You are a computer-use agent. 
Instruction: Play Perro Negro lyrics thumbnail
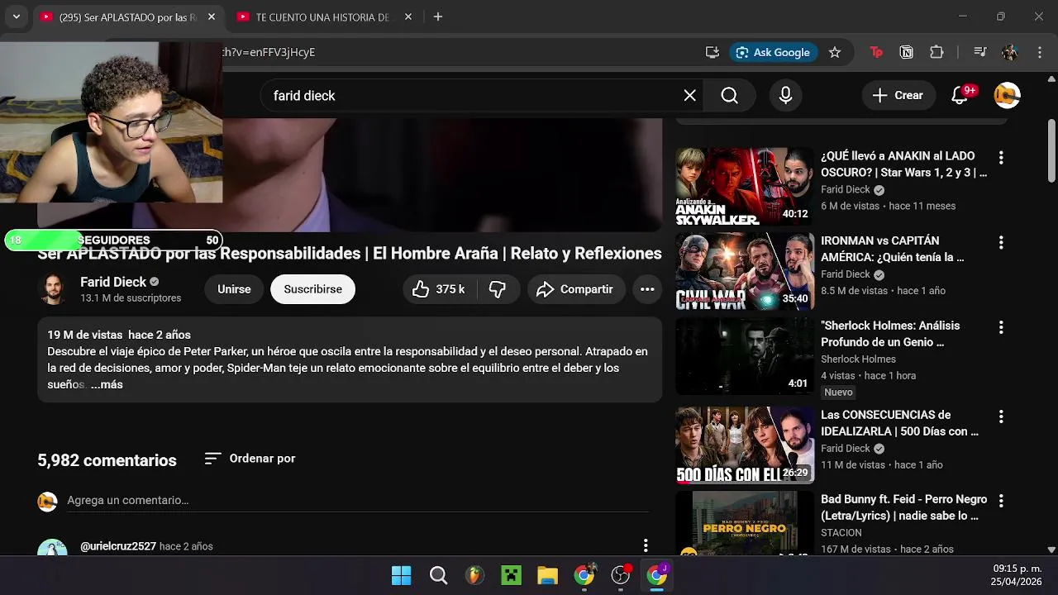click(x=745, y=524)
